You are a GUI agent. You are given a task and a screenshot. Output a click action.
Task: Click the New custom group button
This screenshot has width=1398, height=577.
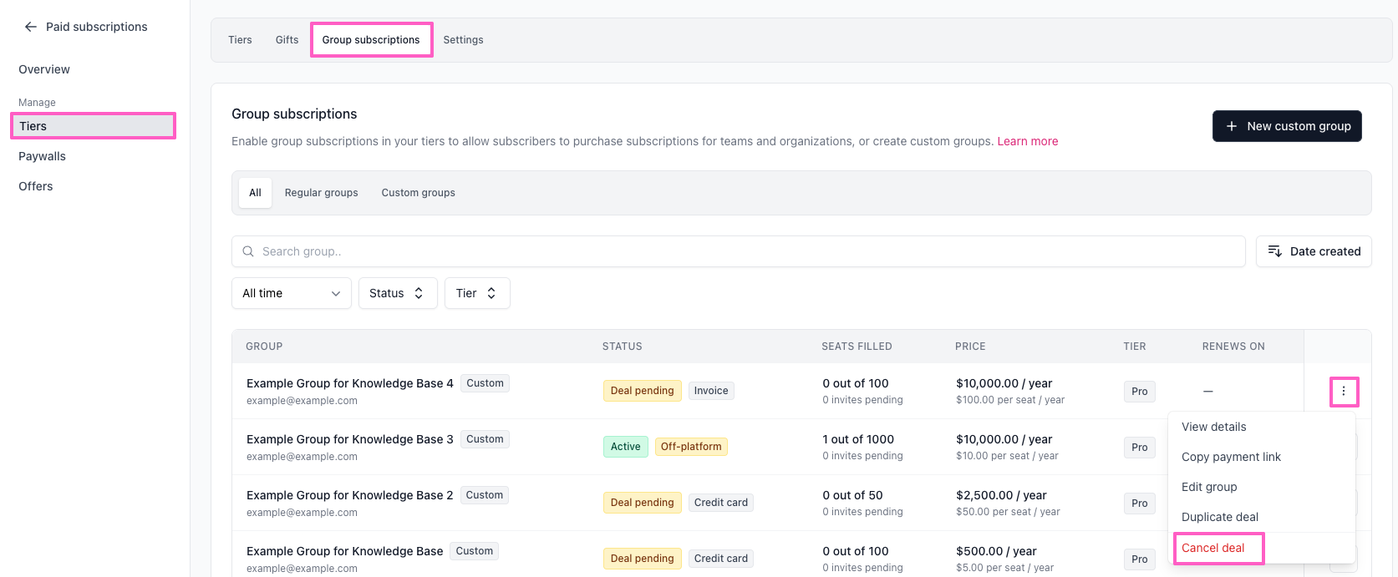(x=1287, y=126)
